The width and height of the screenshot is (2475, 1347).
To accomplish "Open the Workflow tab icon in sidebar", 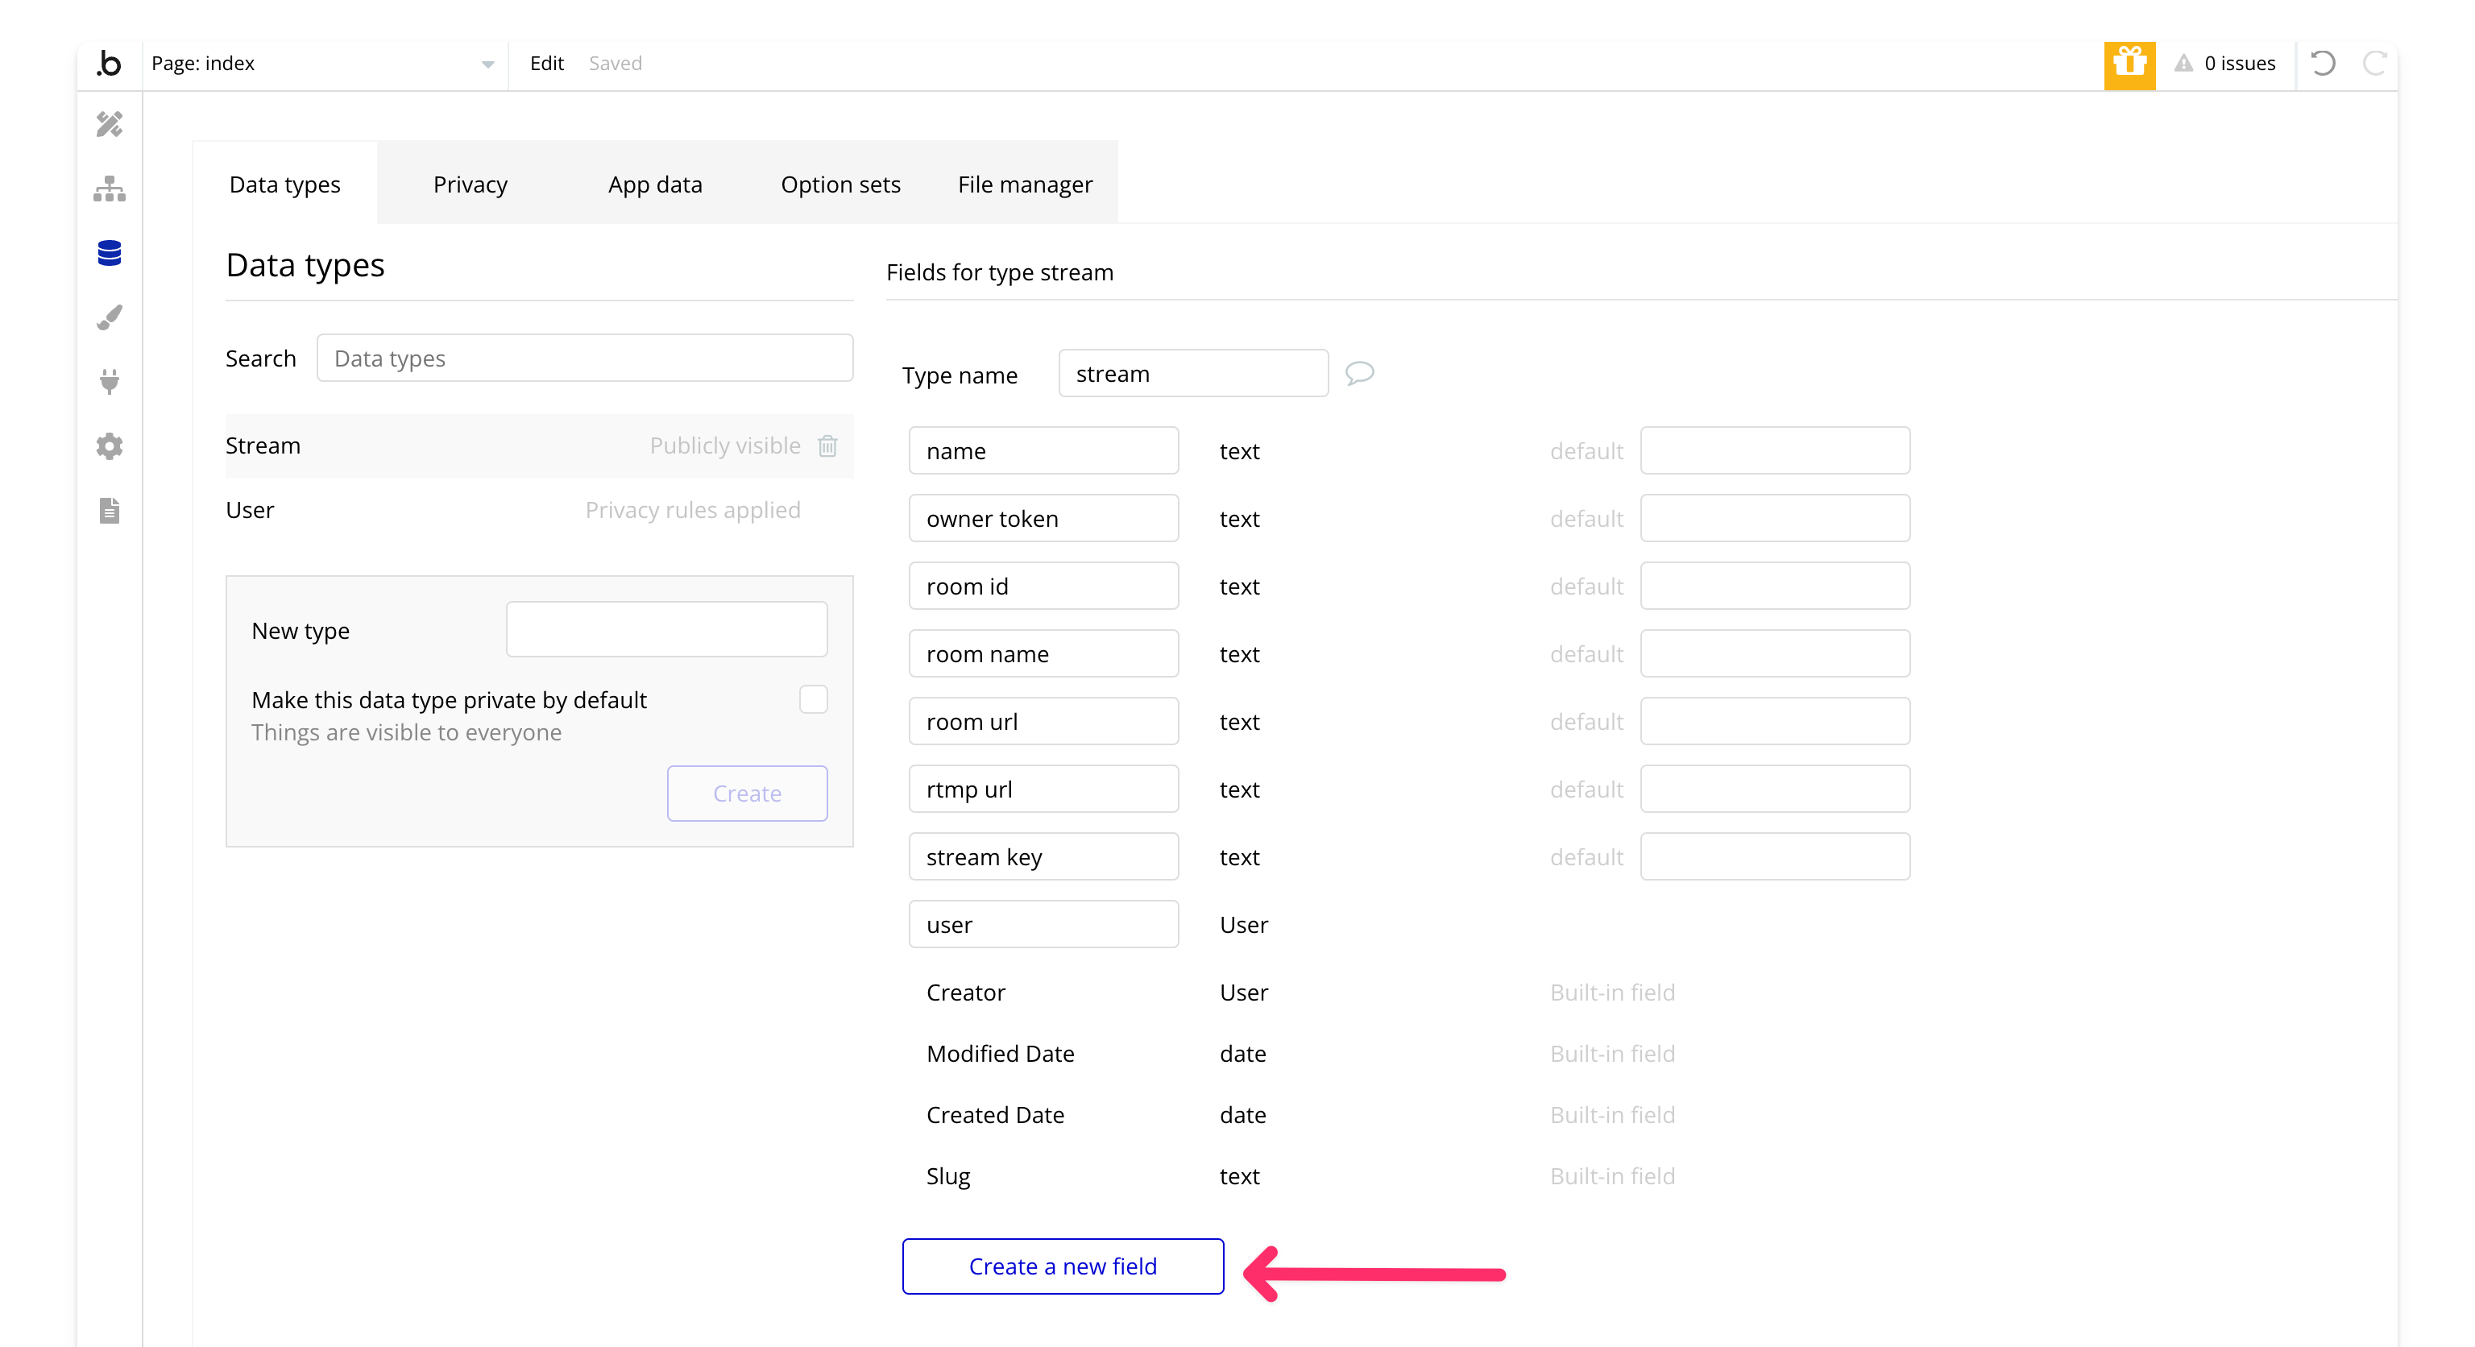I will 110,189.
